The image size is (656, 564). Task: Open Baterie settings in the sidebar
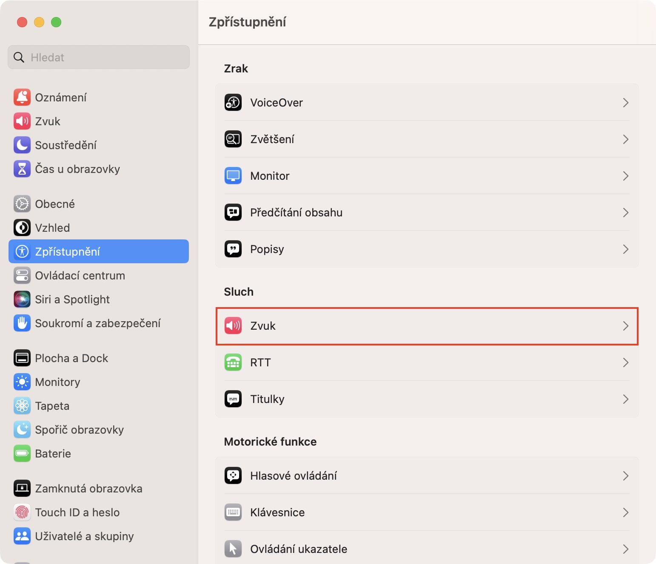click(53, 454)
